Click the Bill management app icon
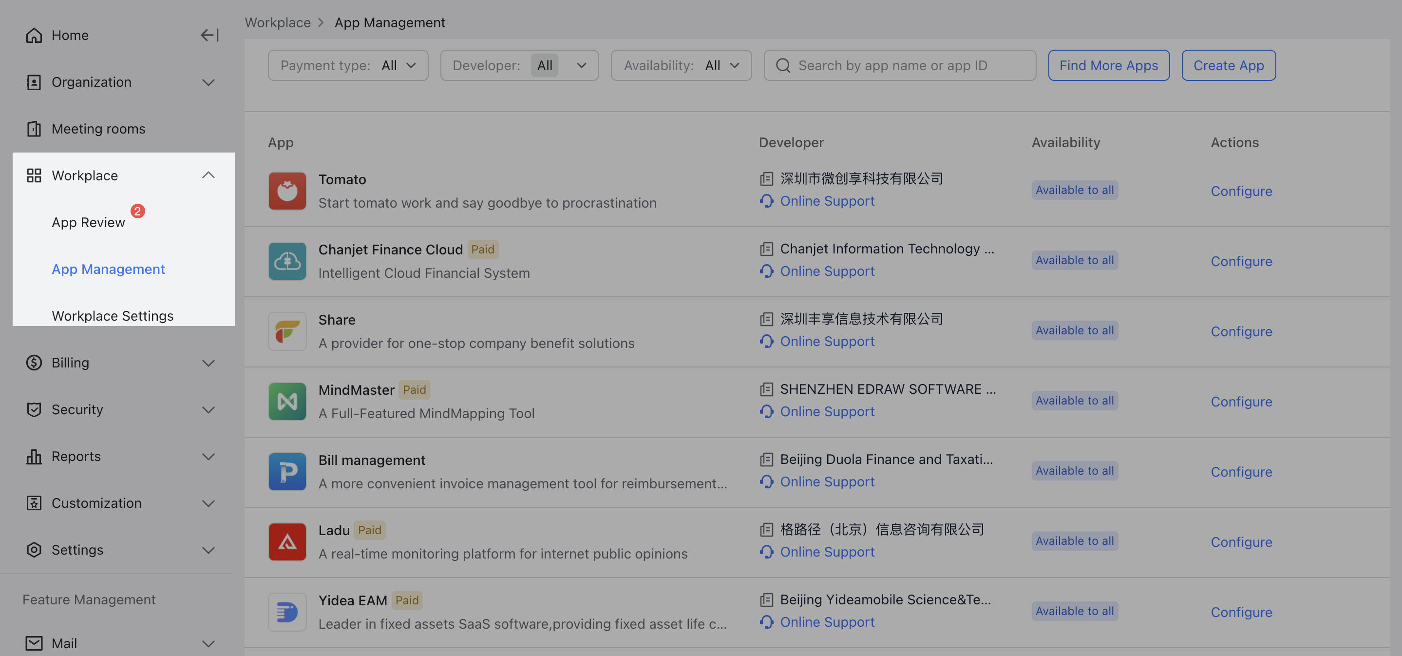 point(287,472)
